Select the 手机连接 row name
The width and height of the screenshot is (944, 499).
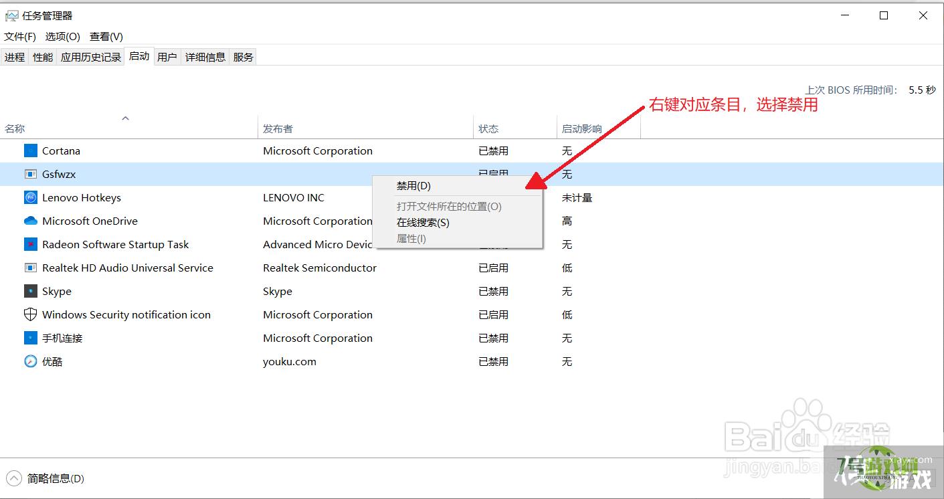pos(62,338)
